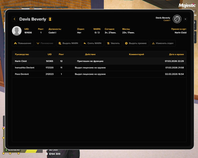The height and width of the screenshot is (158, 198).
Task: Click the UID column header
Action: coord(49,55)
